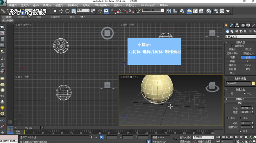Toggle the Percent Snap icon
The height and width of the screenshot is (143, 256).
pos(125,11)
